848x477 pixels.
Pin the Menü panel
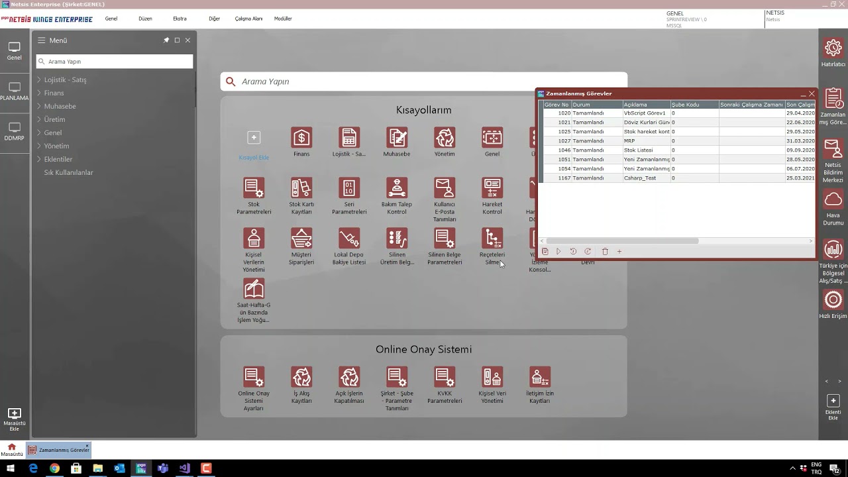click(166, 40)
